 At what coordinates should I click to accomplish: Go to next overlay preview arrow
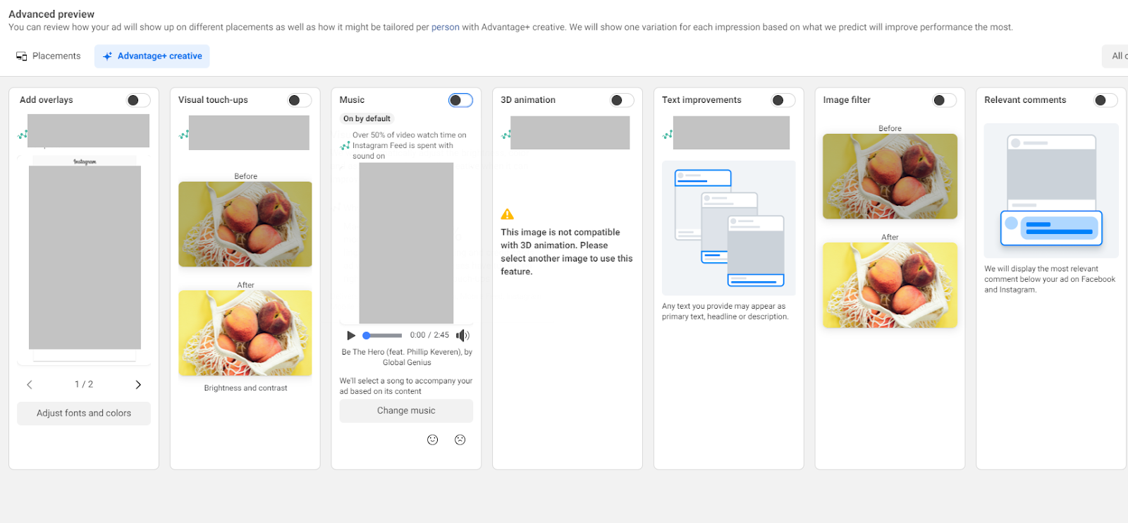pyautogui.click(x=138, y=385)
